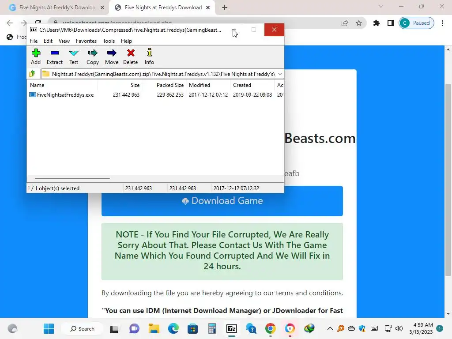Switch to Five Nights At Freddy's Google tab
Screen dimensions: 452x339
pos(56,8)
